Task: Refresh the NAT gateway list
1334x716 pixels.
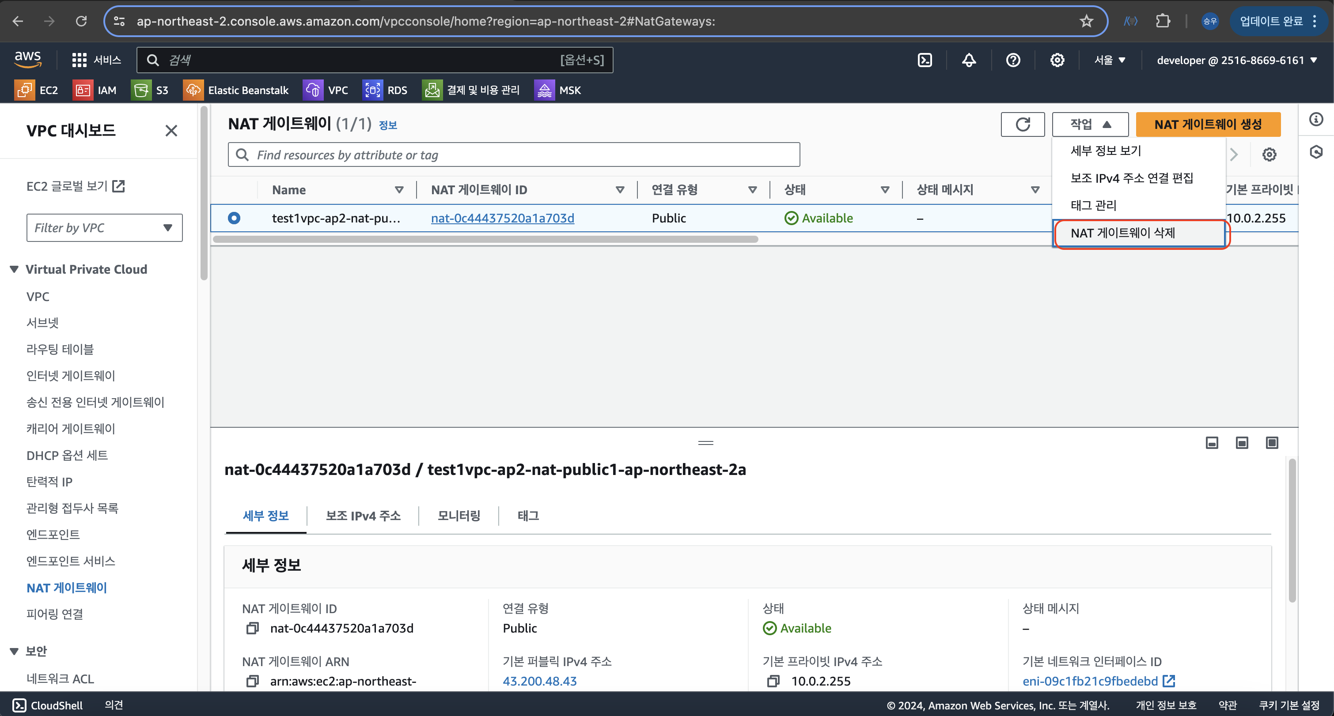Action: [1022, 124]
